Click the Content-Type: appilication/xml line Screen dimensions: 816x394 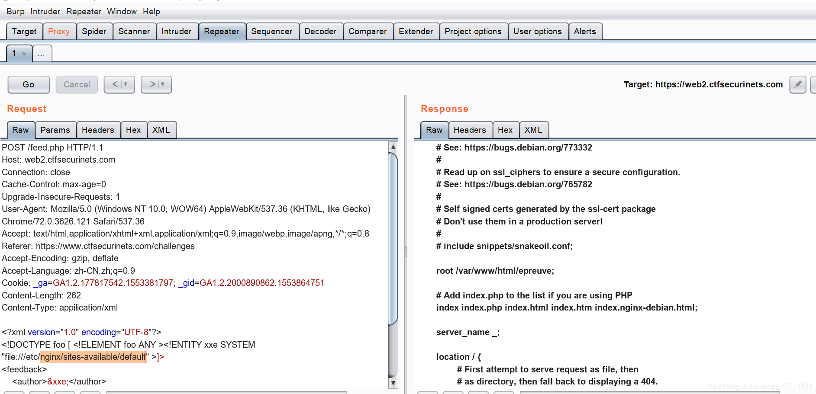60,308
